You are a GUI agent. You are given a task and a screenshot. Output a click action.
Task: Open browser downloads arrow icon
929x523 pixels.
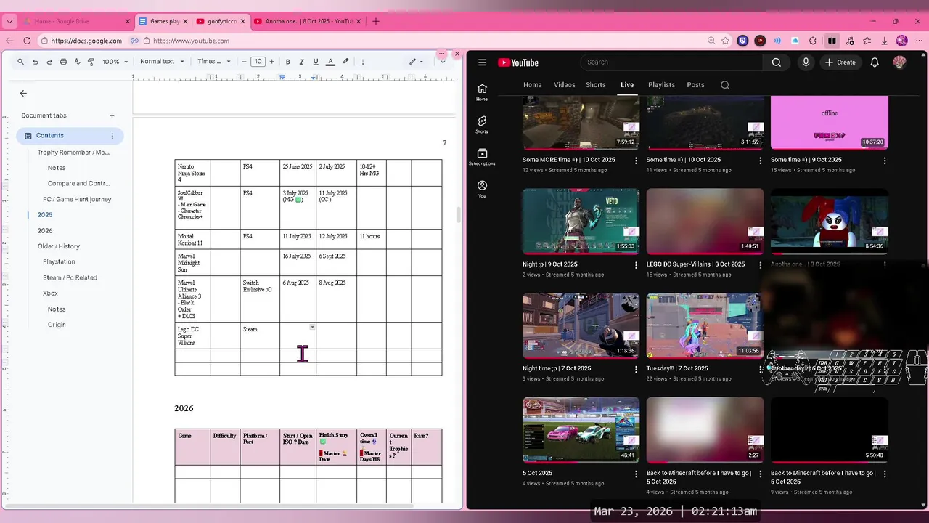click(x=885, y=41)
